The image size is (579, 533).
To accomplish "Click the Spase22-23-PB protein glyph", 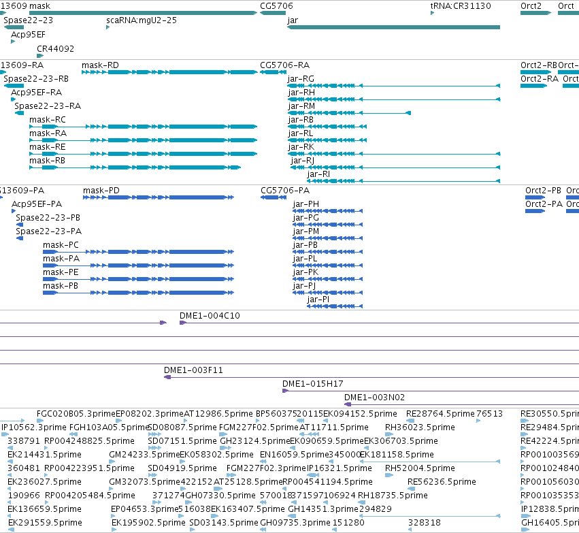I will 20,225.
